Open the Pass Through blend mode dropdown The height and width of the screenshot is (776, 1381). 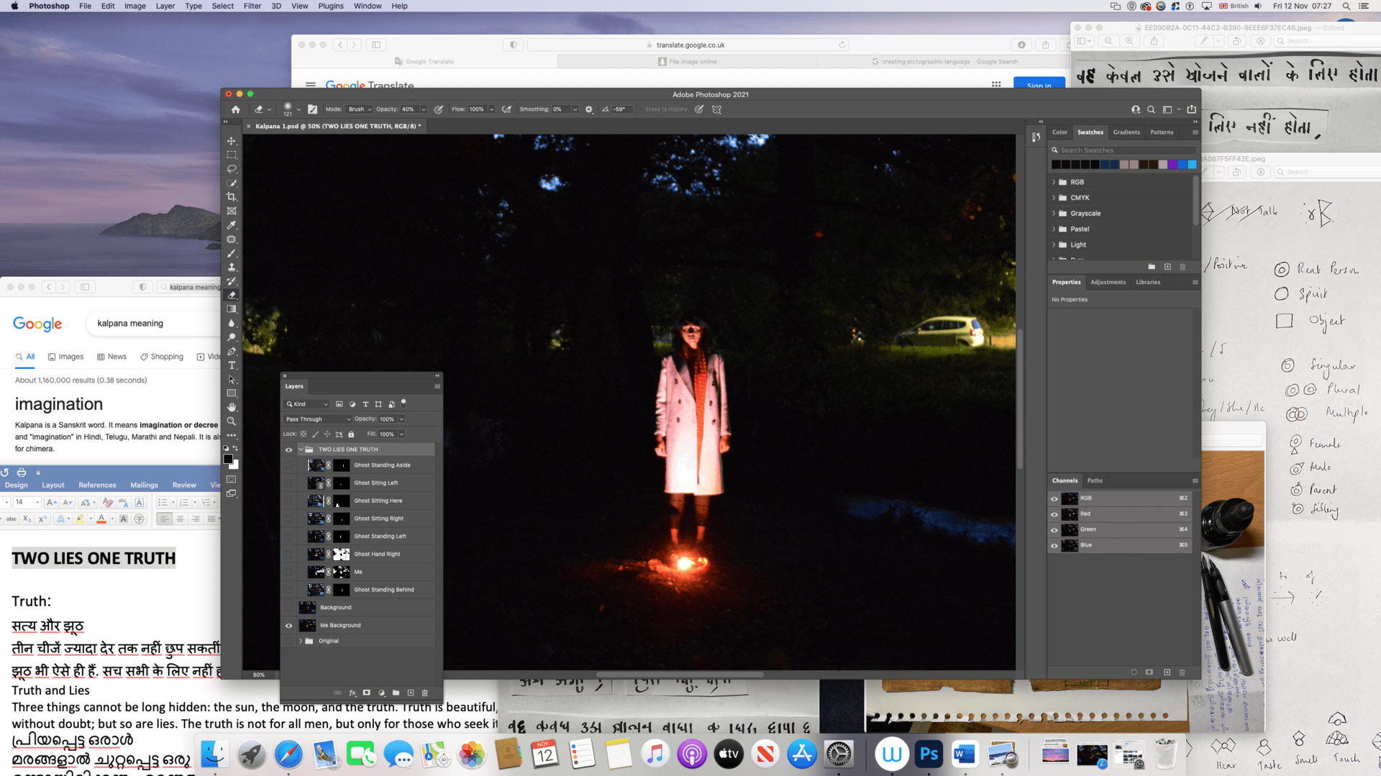(318, 419)
